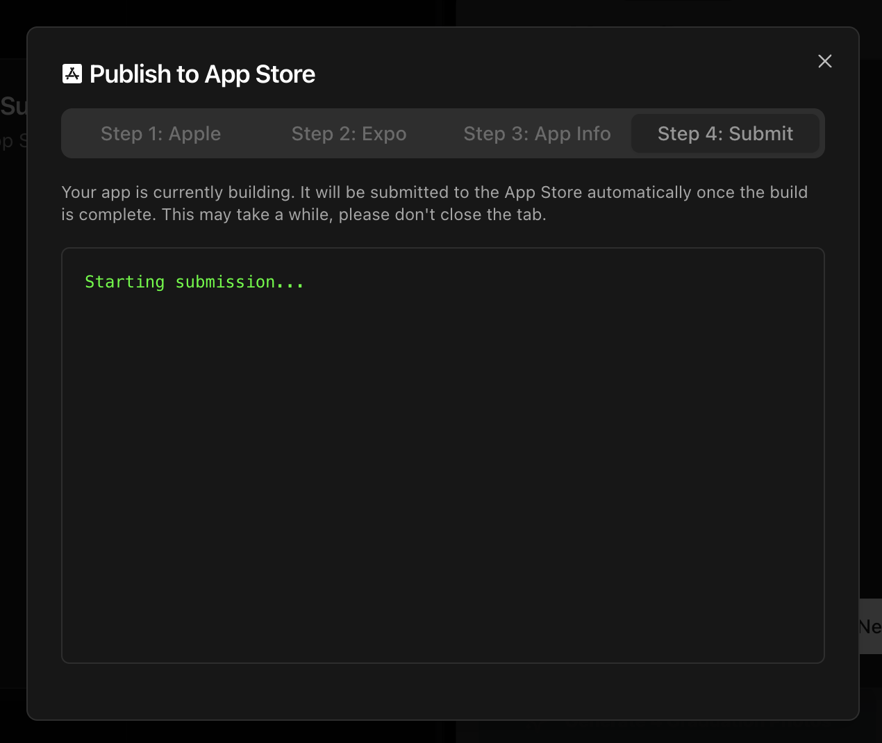Click the active Submit step in the stepper
882x743 pixels.
tap(725, 133)
